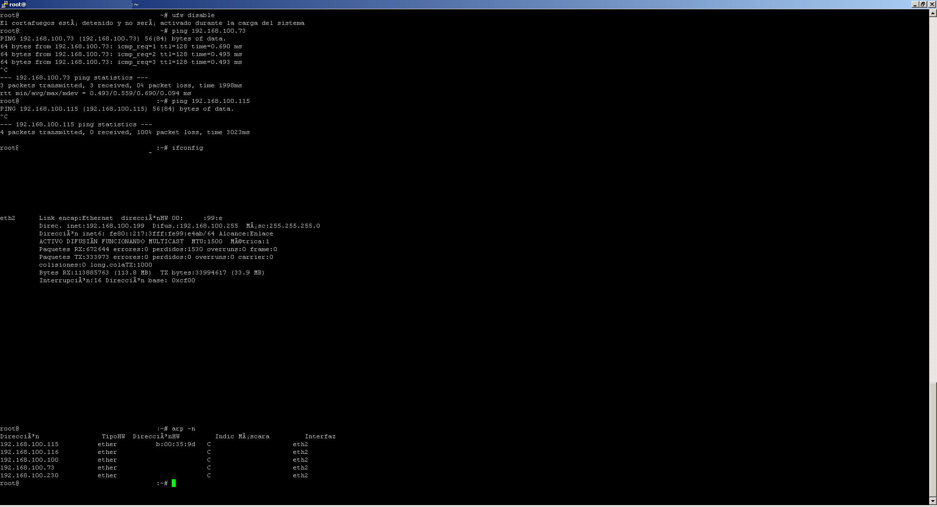Click the "colisiones:0" text

62,265
